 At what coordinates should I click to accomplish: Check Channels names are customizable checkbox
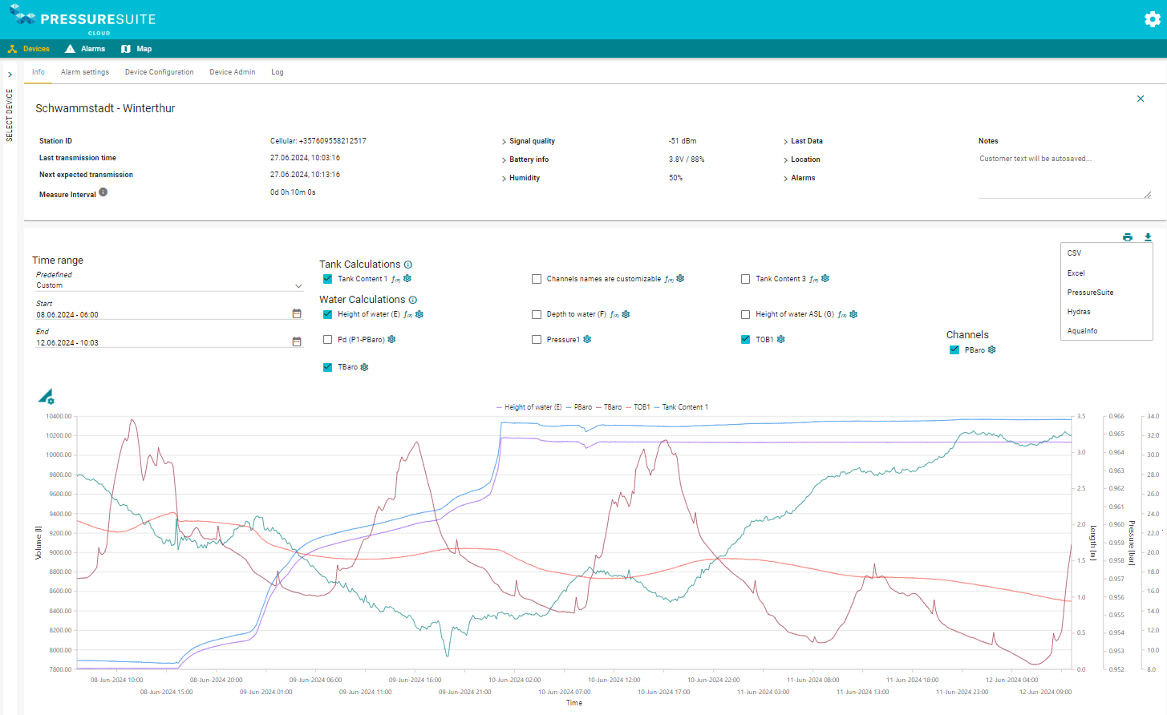pyautogui.click(x=537, y=279)
